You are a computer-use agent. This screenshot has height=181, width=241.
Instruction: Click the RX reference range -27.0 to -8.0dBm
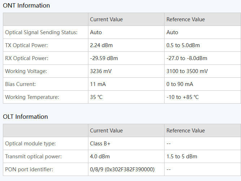pyautogui.click(x=187, y=58)
